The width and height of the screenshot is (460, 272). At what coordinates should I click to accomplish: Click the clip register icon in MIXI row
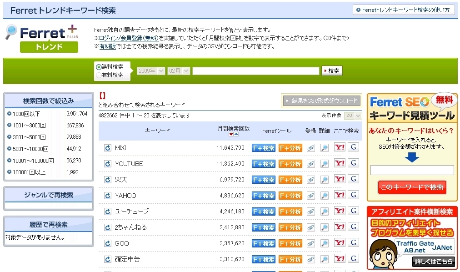(311, 147)
